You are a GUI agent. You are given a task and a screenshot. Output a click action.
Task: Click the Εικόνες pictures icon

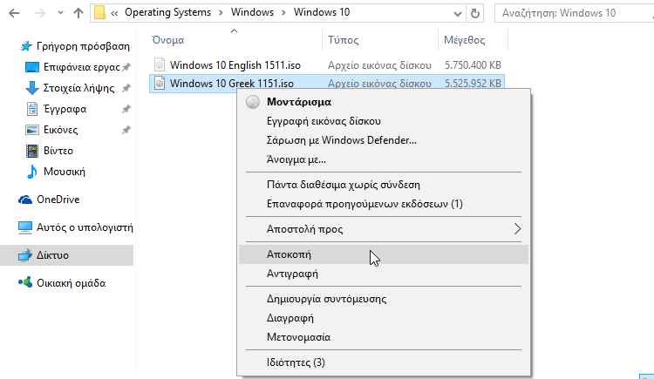click(32, 130)
